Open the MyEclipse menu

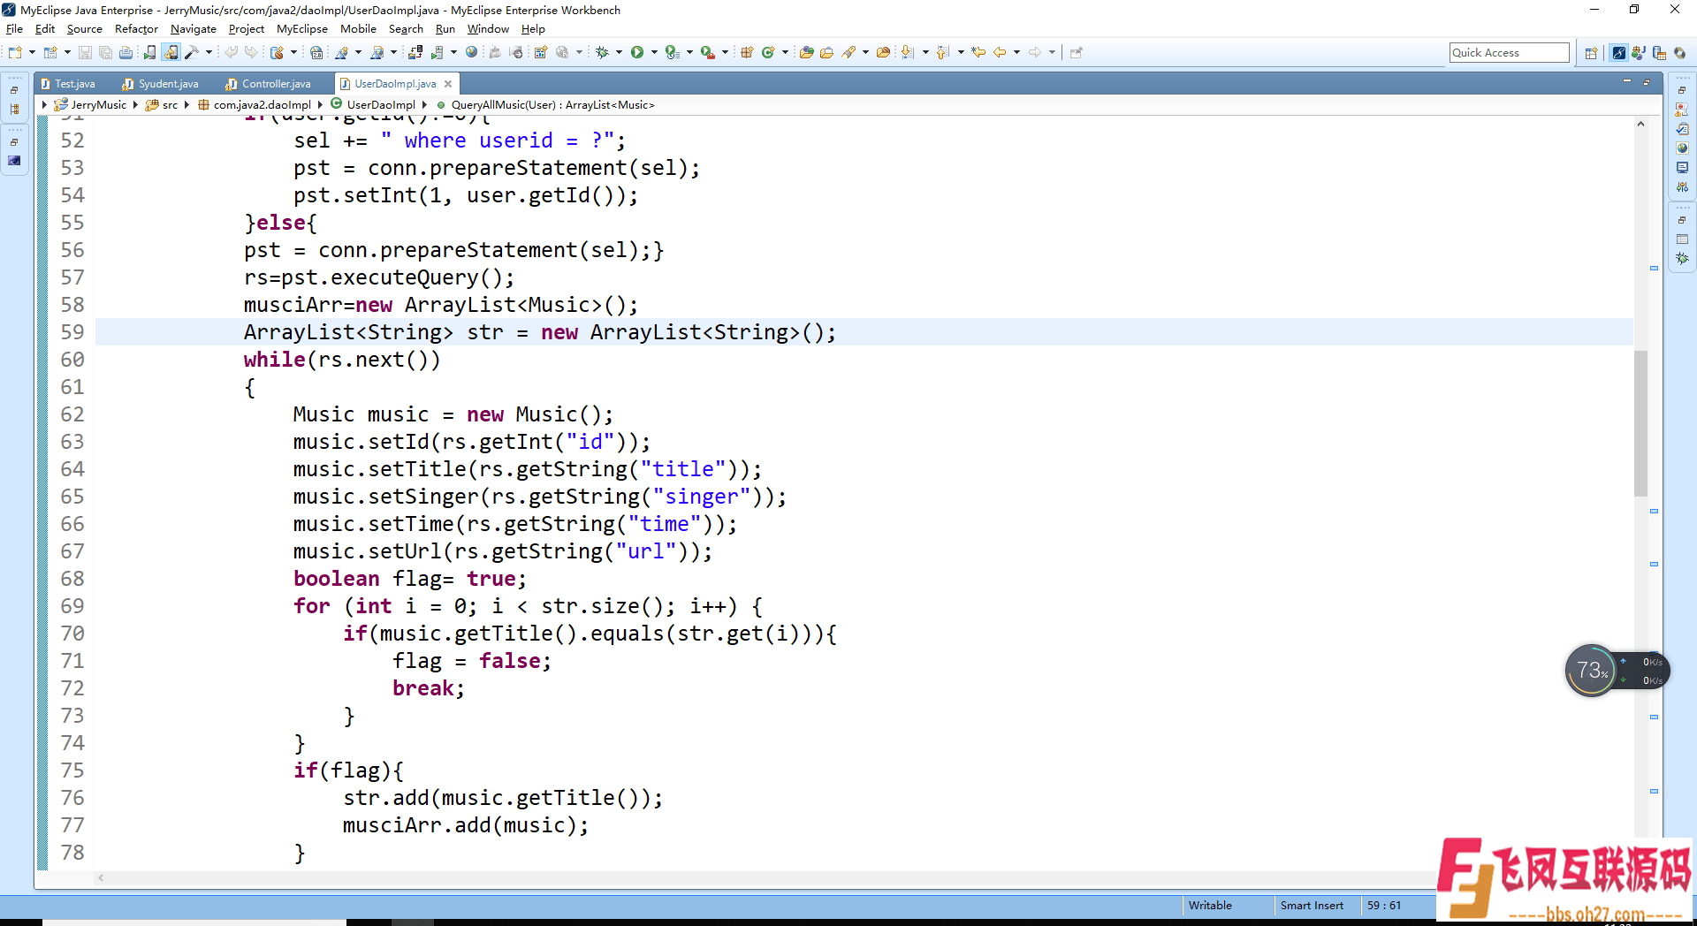302,29
